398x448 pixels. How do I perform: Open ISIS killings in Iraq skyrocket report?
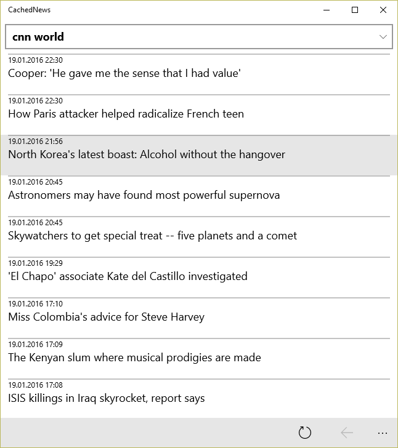(106, 398)
